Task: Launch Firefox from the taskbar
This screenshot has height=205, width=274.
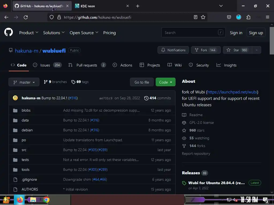Action: pyautogui.click(x=20, y=200)
